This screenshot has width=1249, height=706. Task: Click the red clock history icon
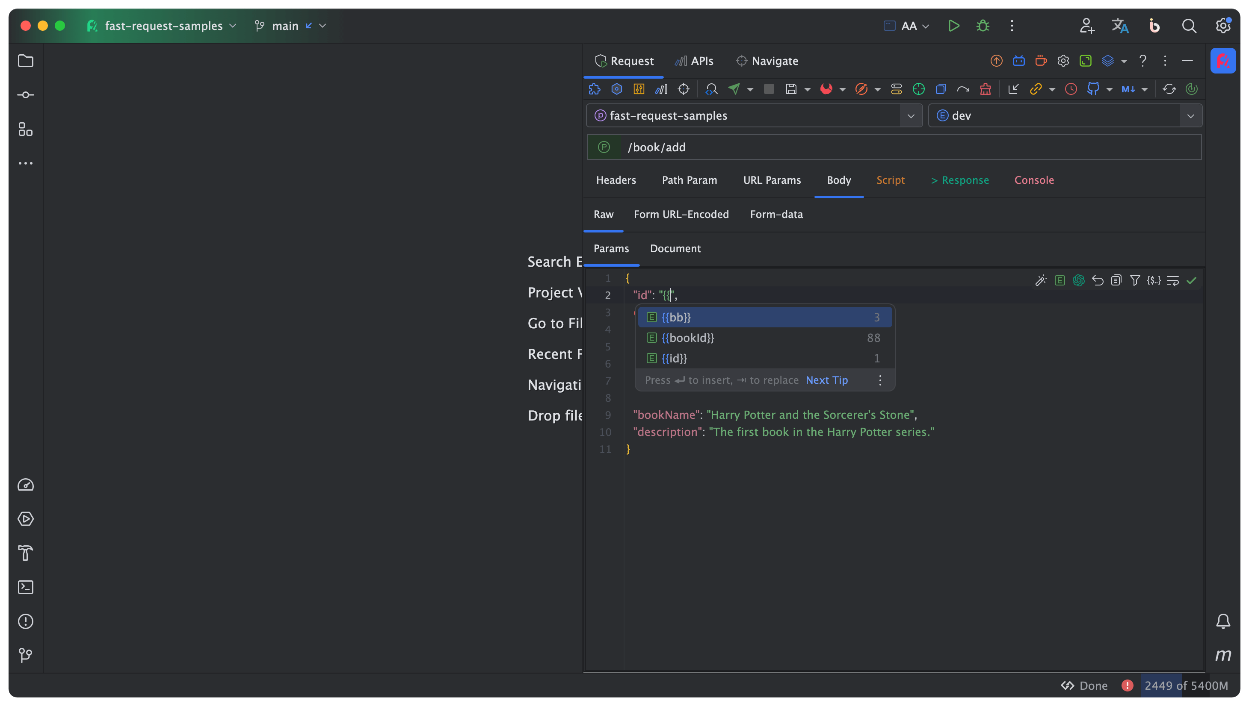(x=1071, y=89)
